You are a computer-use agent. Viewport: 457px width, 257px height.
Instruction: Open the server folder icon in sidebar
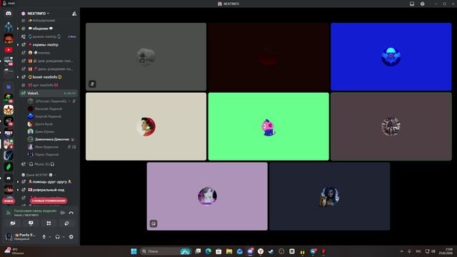coord(9,87)
